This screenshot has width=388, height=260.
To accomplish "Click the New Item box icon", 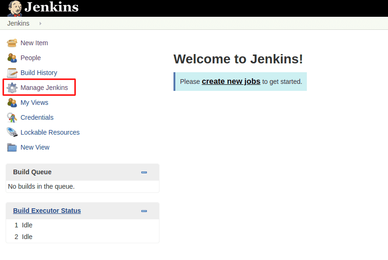I will click(12, 43).
